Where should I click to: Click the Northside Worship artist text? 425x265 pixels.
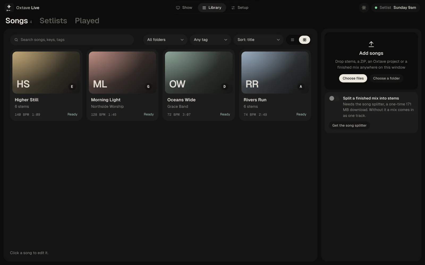(107, 107)
